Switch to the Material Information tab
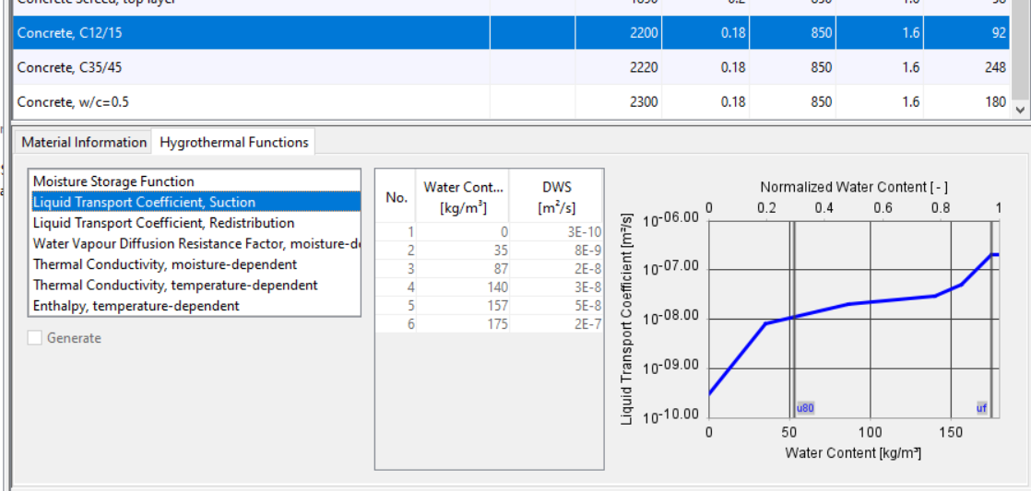 pyautogui.click(x=84, y=142)
